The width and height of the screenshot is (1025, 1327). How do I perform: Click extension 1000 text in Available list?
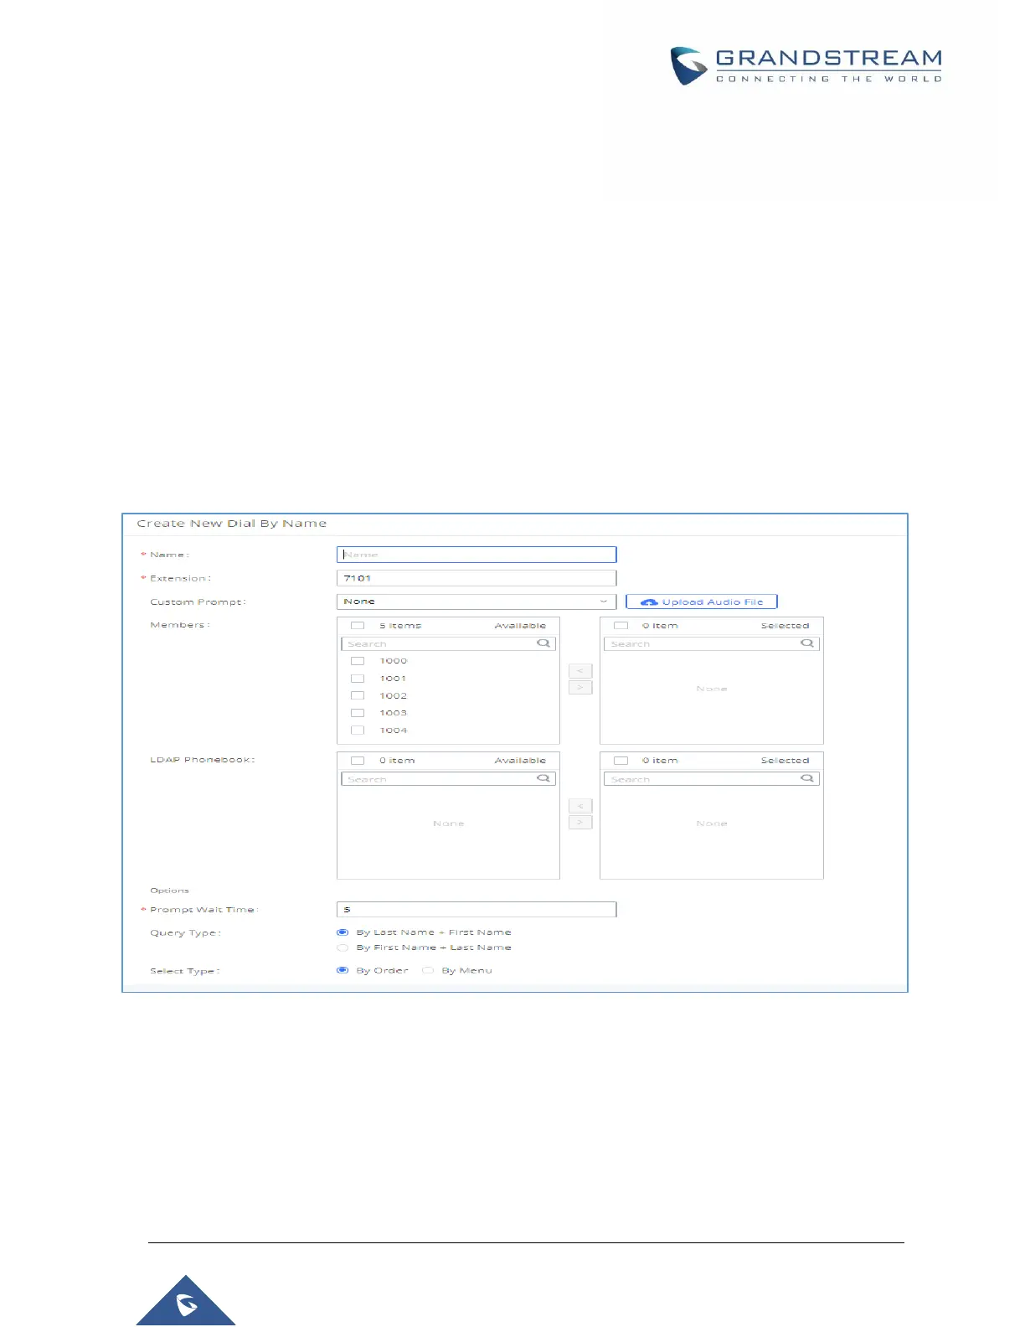[x=394, y=661]
